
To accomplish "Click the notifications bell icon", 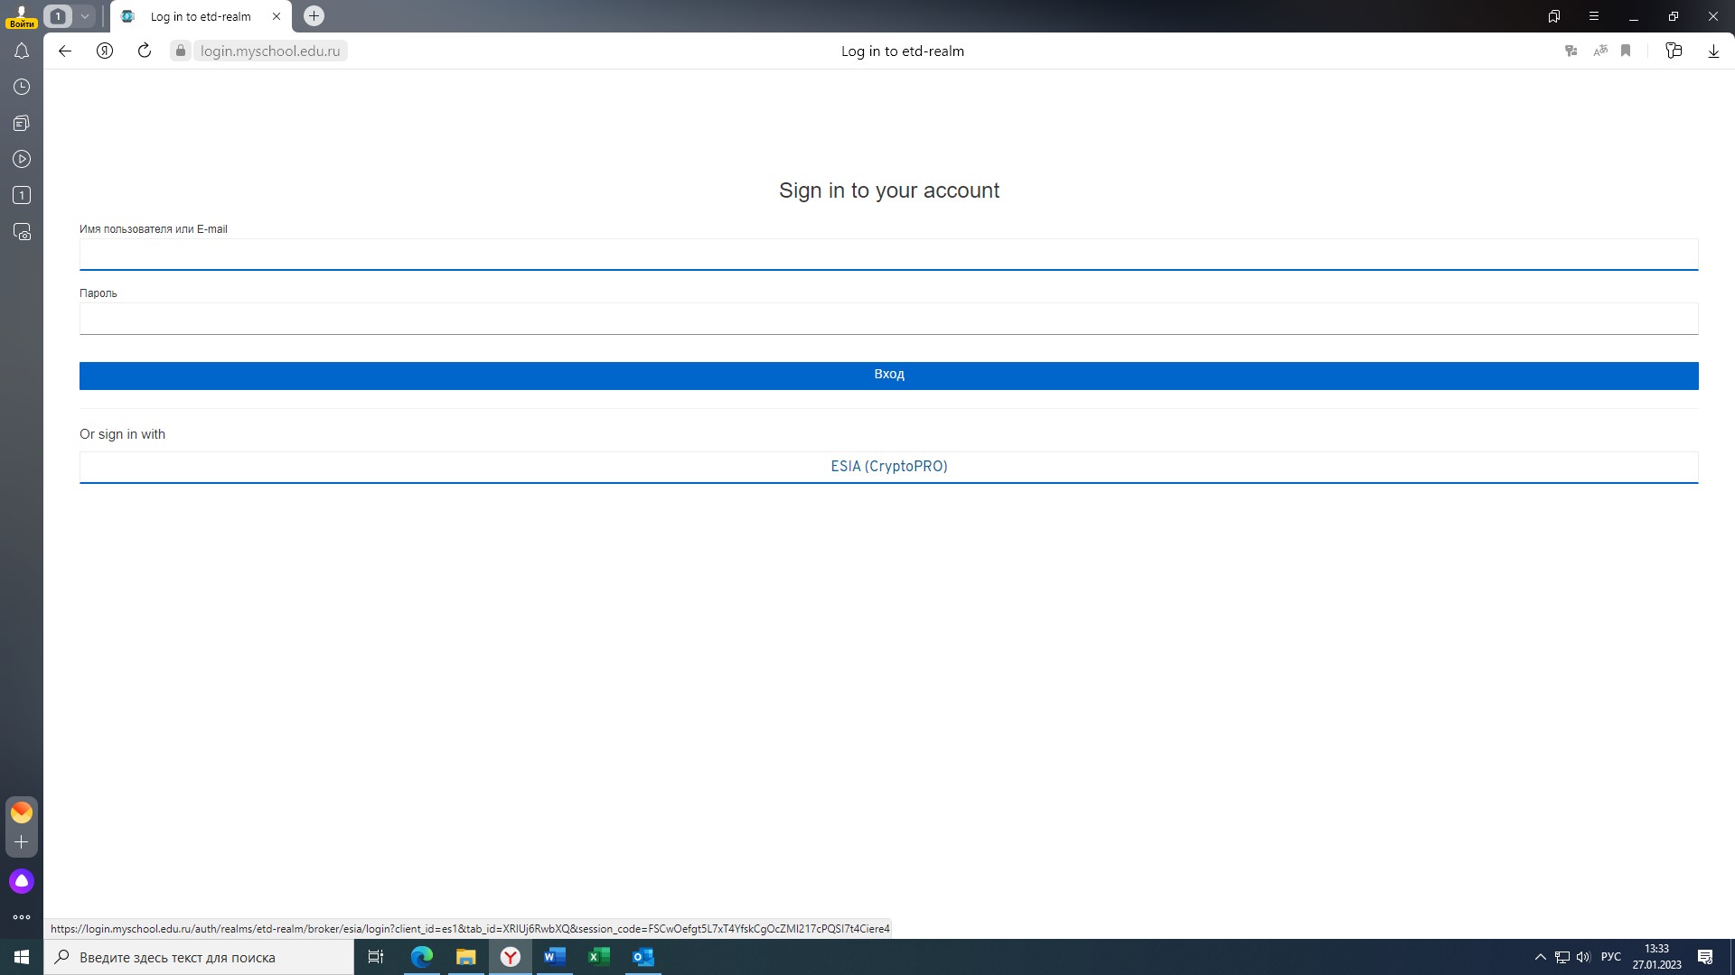I will pyautogui.click(x=22, y=50).
